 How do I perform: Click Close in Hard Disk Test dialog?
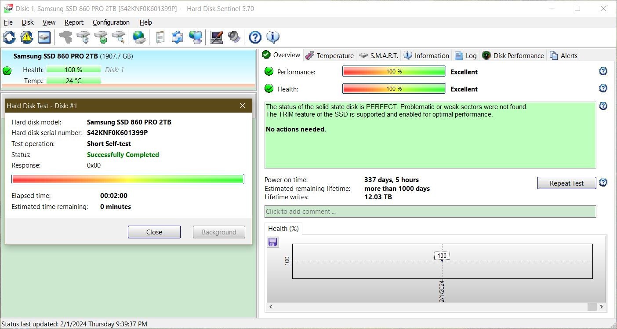[x=154, y=232]
